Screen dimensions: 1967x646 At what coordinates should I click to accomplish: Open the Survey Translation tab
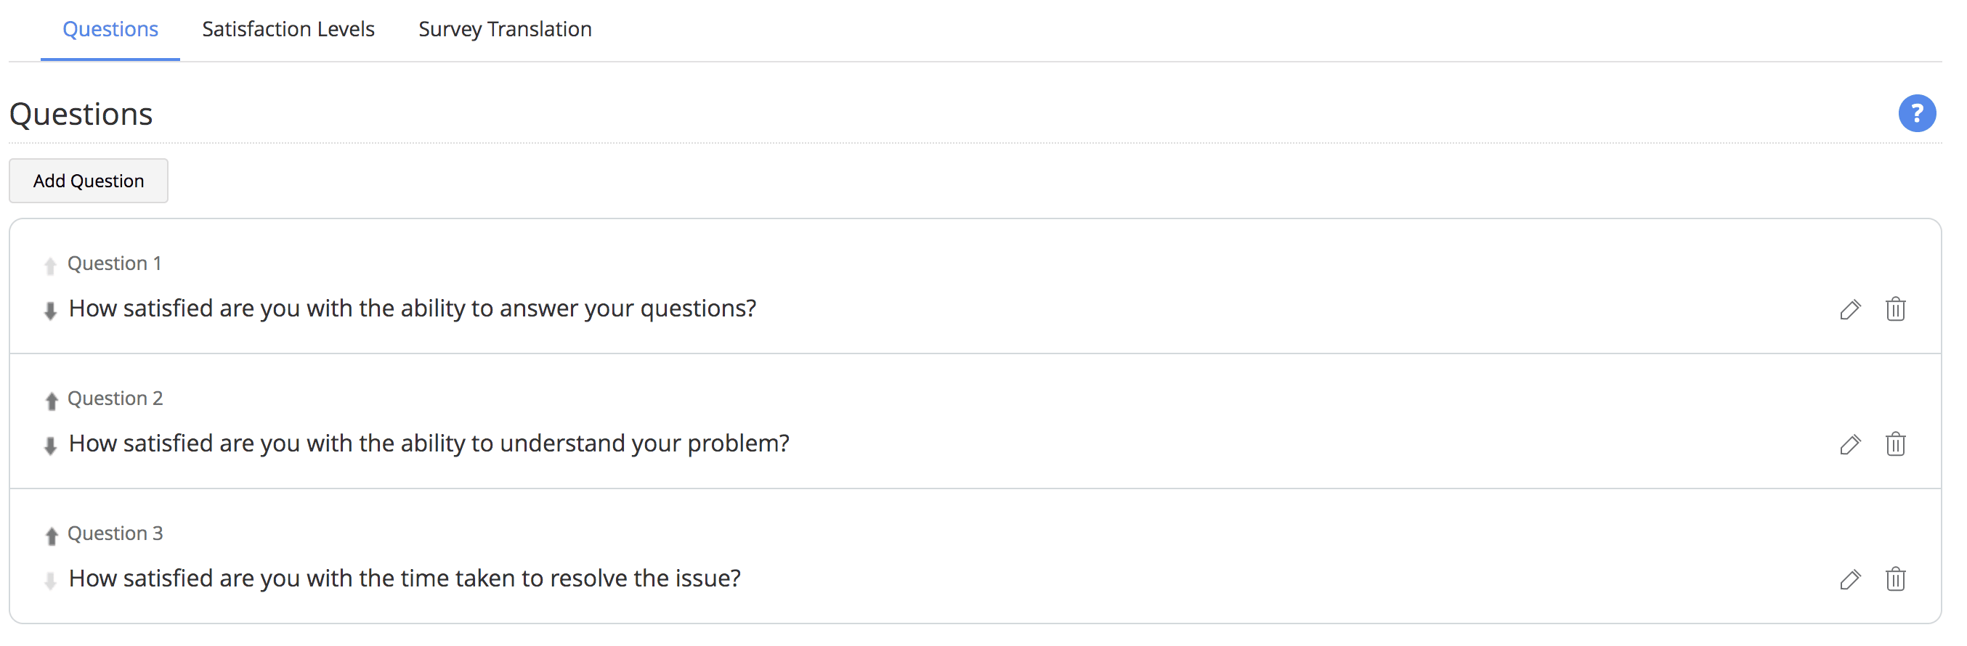[x=505, y=29]
